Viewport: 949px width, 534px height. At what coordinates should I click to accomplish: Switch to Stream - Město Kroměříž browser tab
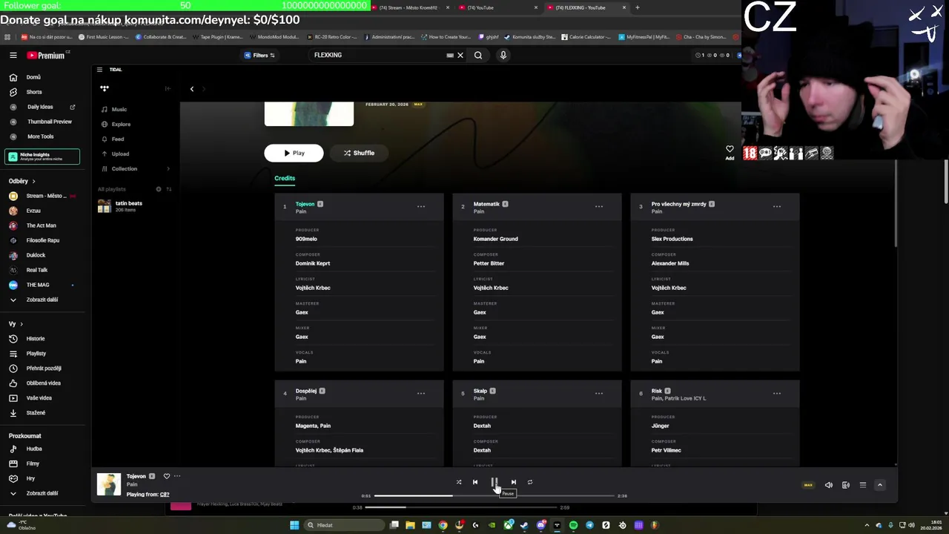(x=409, y=7)
